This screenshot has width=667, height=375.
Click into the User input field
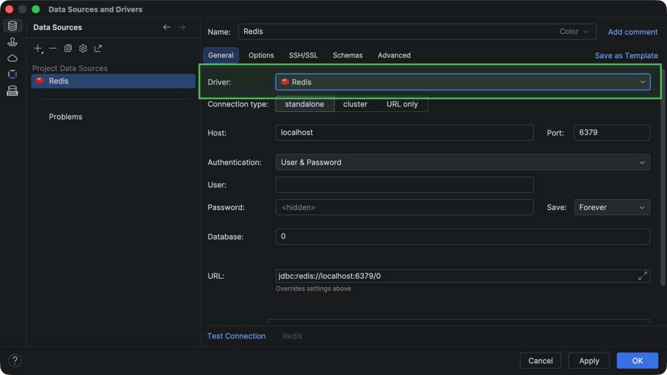(x=404, y=185)
